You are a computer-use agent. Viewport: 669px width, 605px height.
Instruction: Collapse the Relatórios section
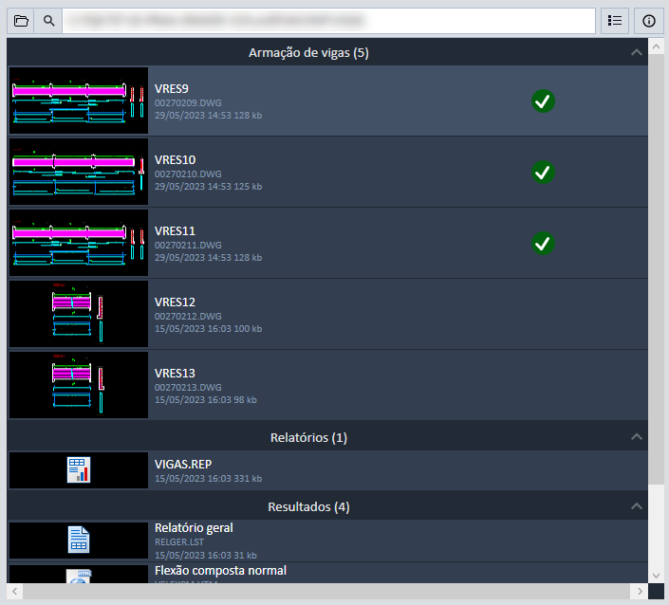(636, 437)
